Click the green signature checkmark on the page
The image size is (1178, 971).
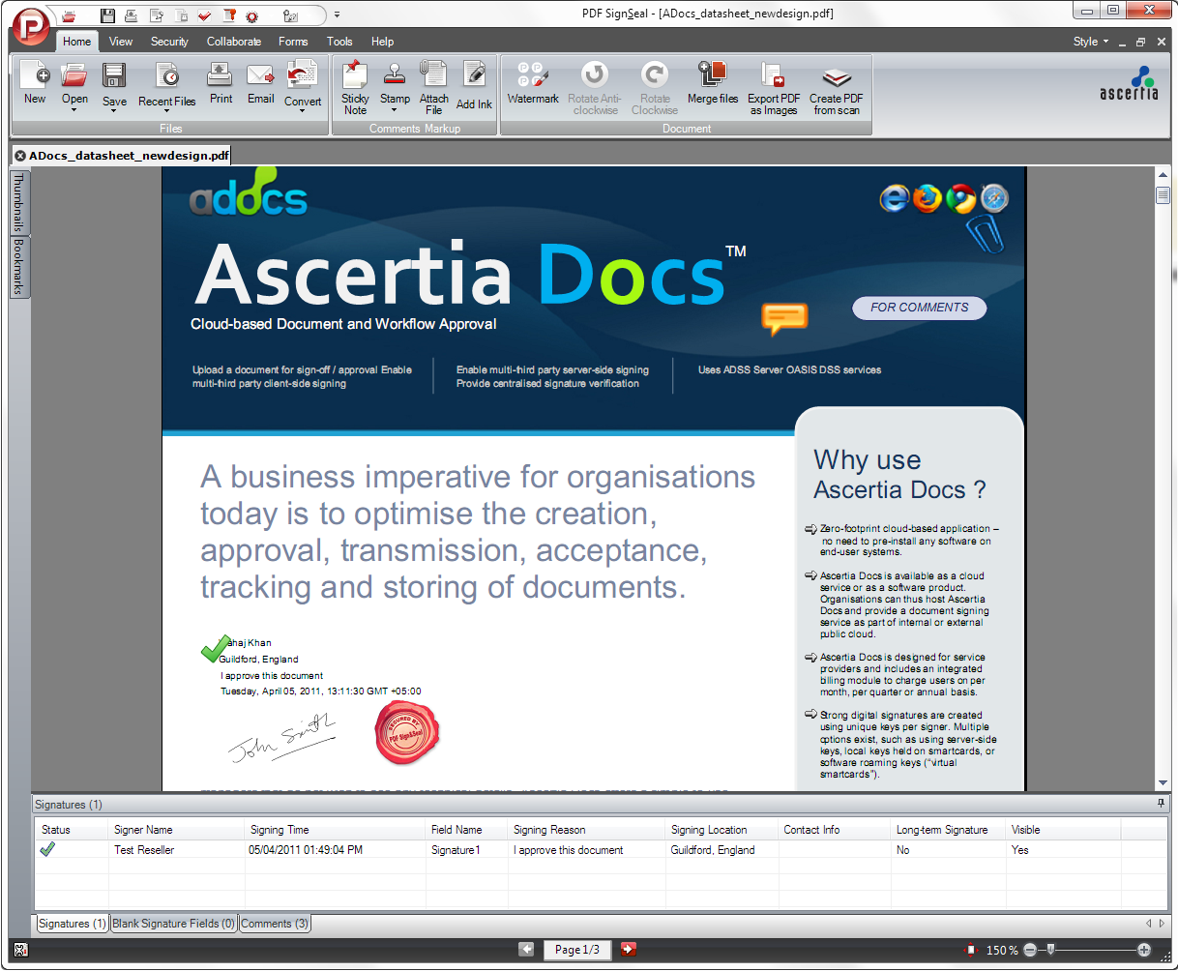click(216, 649)
